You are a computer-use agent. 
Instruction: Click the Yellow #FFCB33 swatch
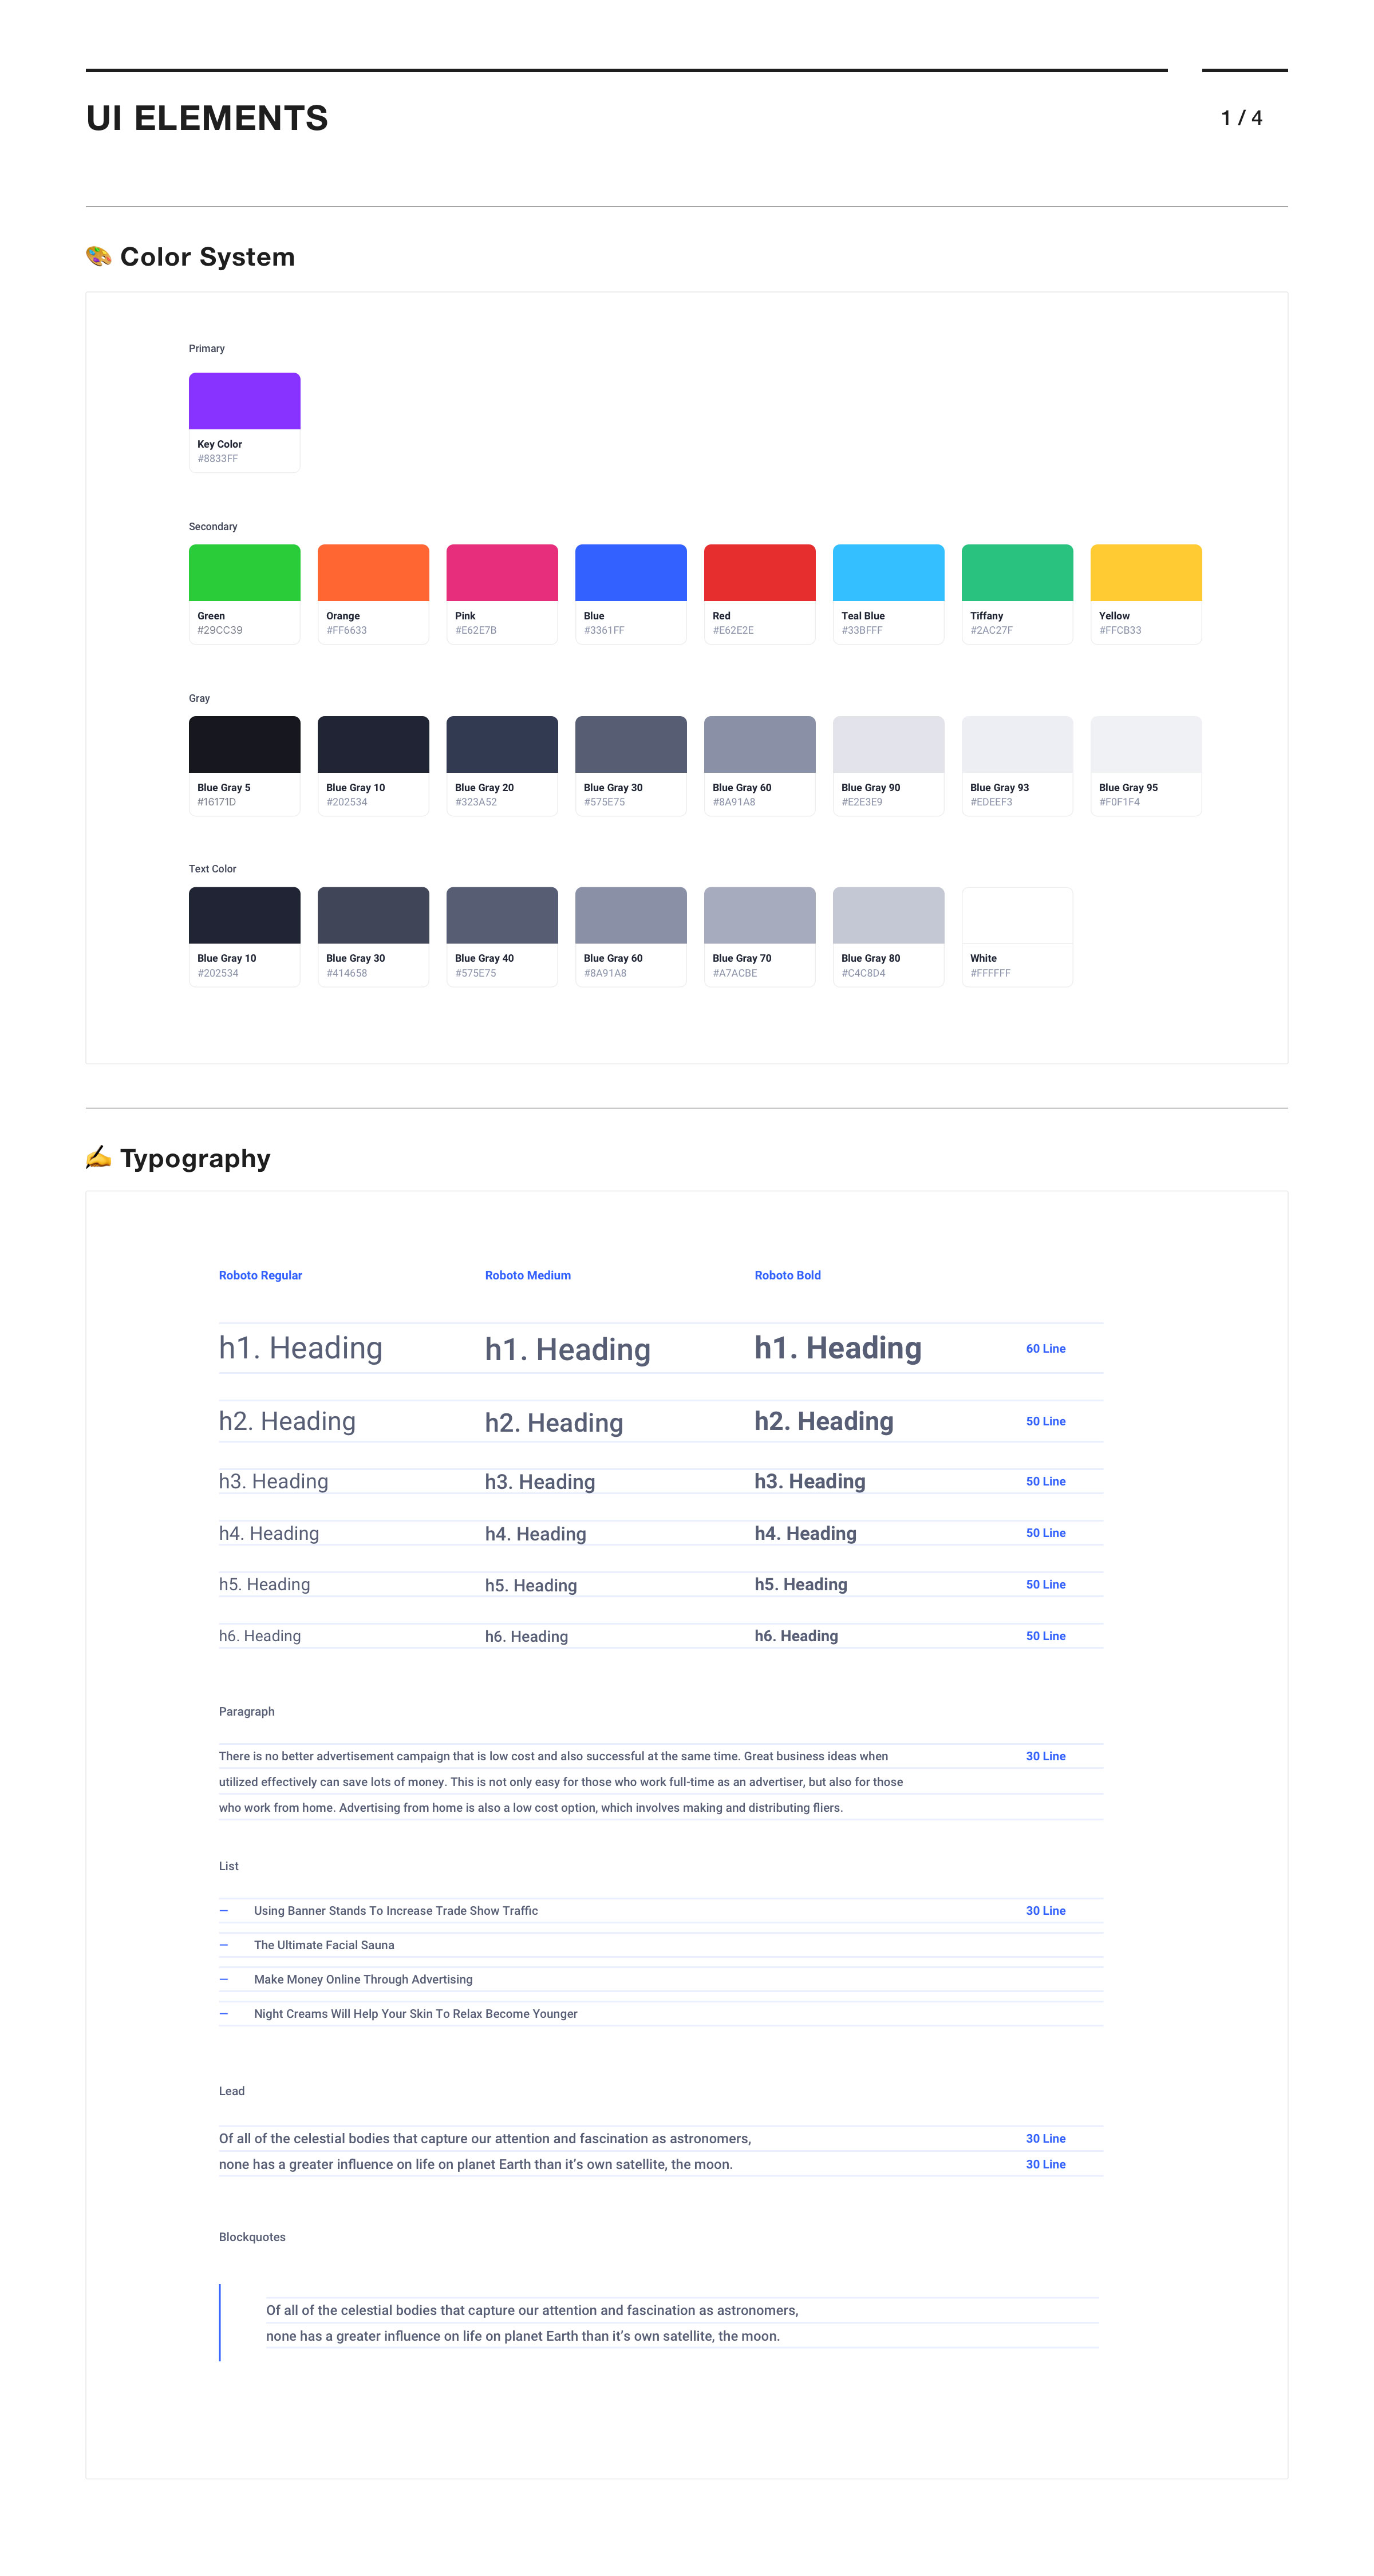1145,573
